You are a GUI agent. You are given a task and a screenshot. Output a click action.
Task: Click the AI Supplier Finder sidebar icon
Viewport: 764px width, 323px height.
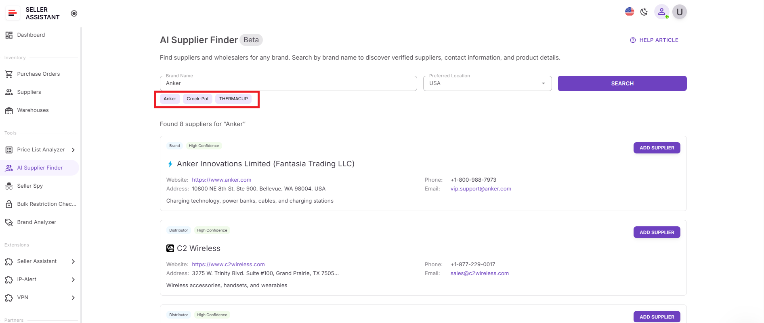point(9,168)
